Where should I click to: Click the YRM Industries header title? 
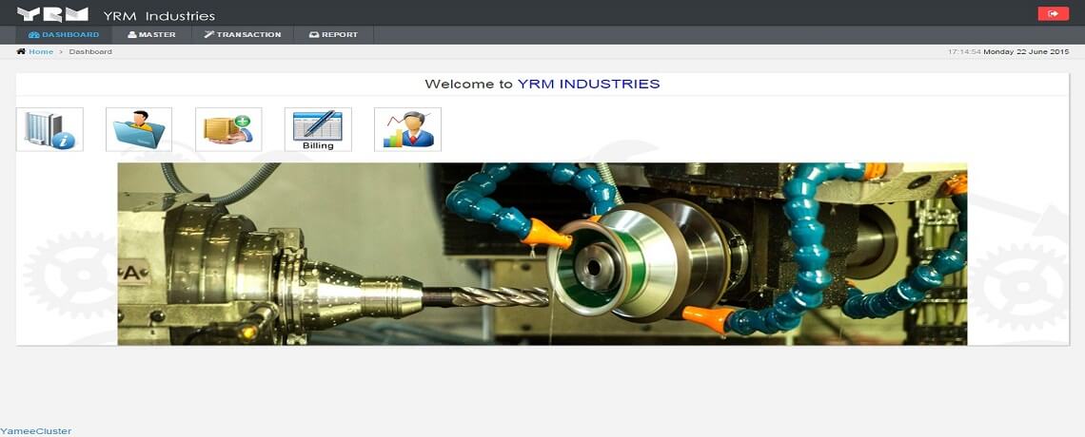tap(159, 15)
